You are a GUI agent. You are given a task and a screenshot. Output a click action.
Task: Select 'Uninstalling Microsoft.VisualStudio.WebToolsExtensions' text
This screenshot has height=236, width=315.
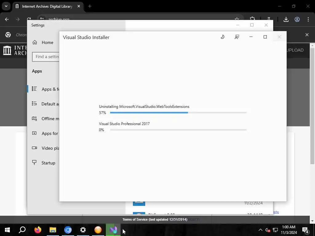click(144, 107)
